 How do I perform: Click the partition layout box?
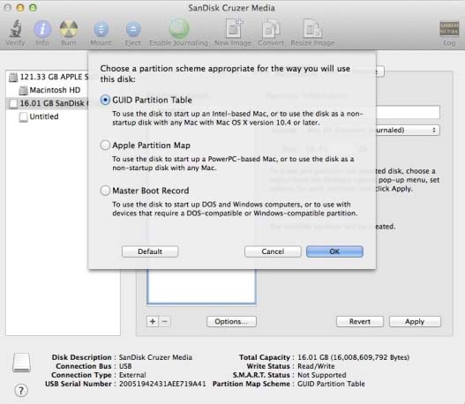(201, 287)
